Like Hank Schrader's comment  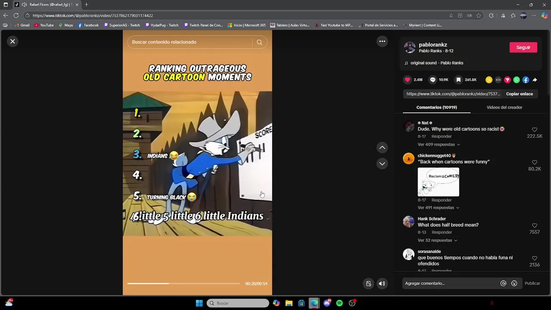[x=535, y=226]
